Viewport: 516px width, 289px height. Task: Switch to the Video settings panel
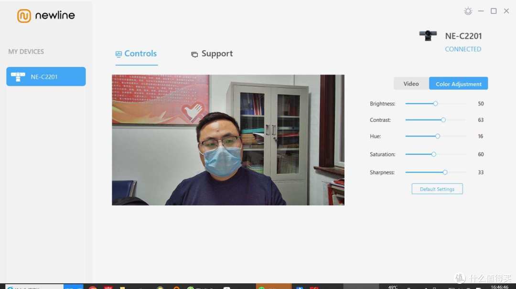pos(410,83)
